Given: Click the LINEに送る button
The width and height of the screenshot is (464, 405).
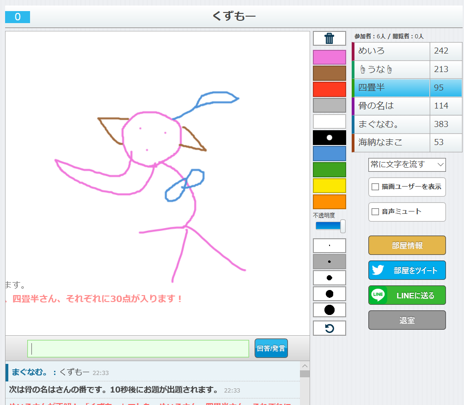Looking at the screenshot, I should [x=407, y=295].
